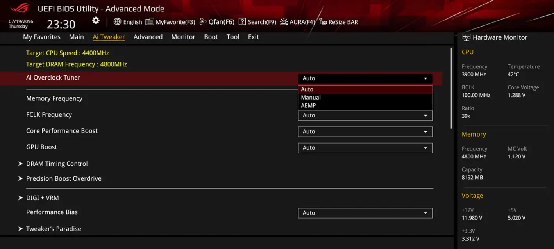Open the GPU Boost dropdown

(365, 148)
